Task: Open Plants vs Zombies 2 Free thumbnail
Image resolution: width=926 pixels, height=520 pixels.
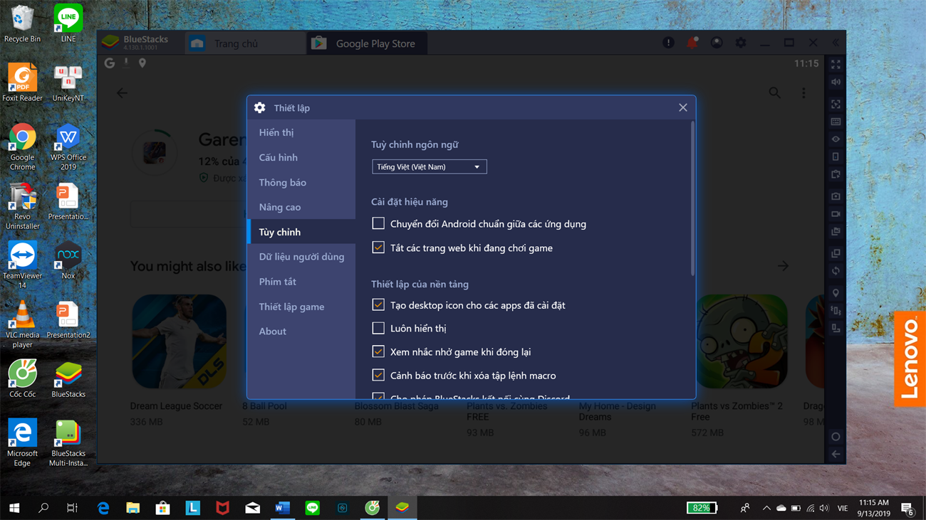Action: coord(742,341)
